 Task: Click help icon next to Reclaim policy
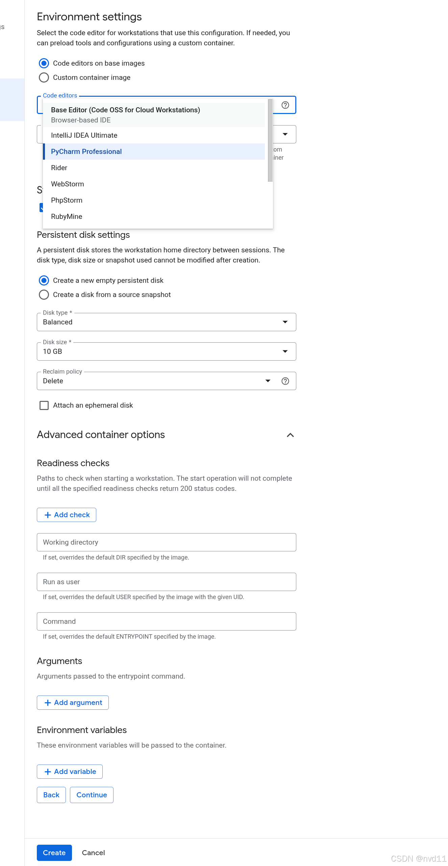point(285,381)
